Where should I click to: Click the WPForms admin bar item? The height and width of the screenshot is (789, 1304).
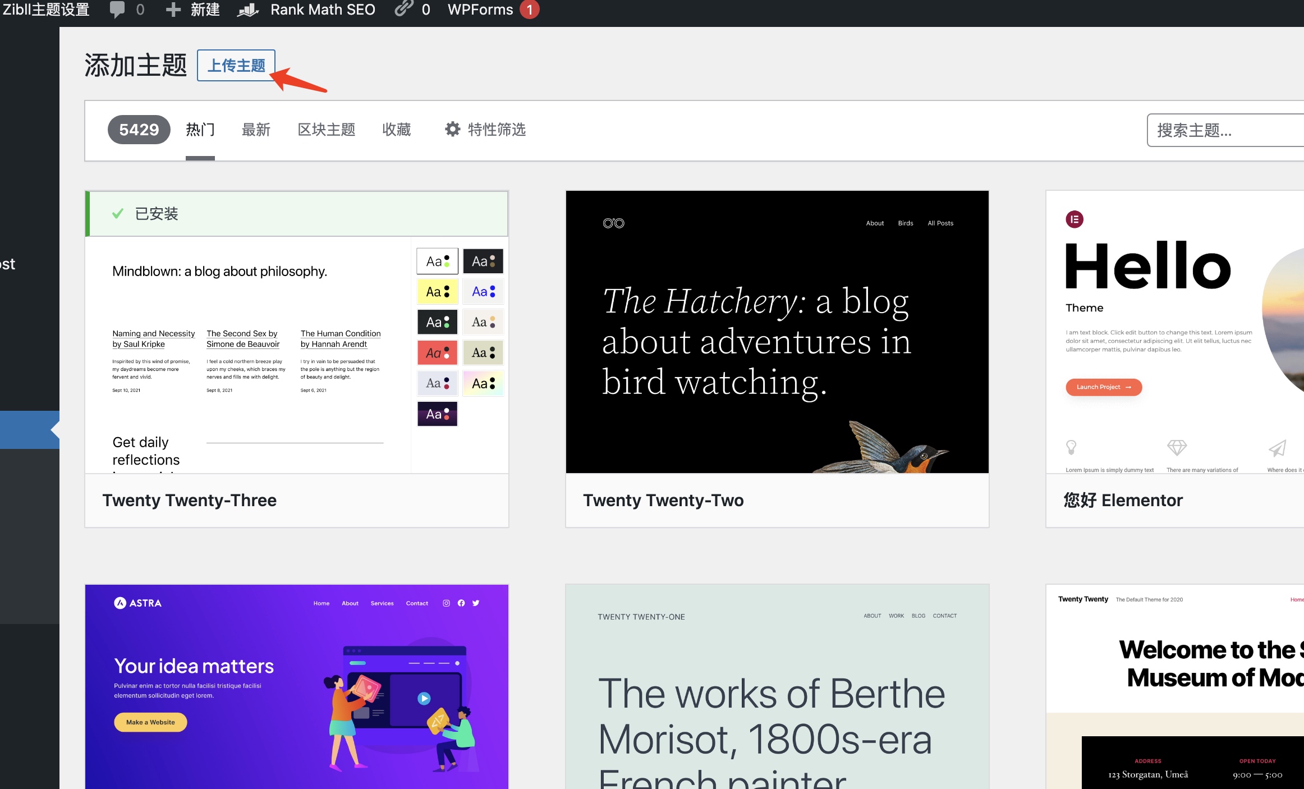point(480,10)
